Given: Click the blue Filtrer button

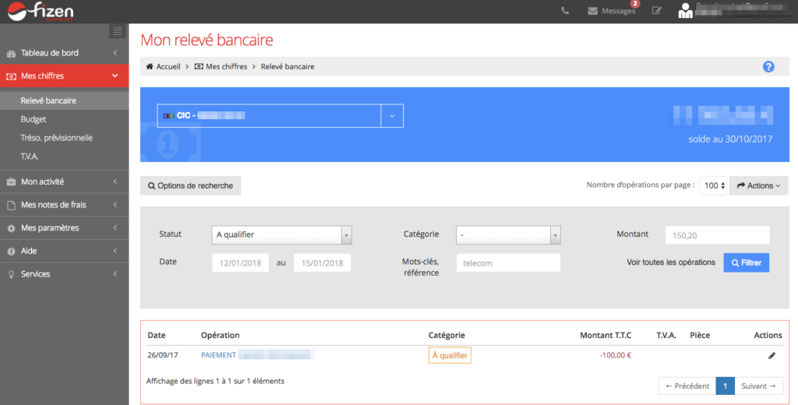Looking at the screenshot, I should click(746, 262).
